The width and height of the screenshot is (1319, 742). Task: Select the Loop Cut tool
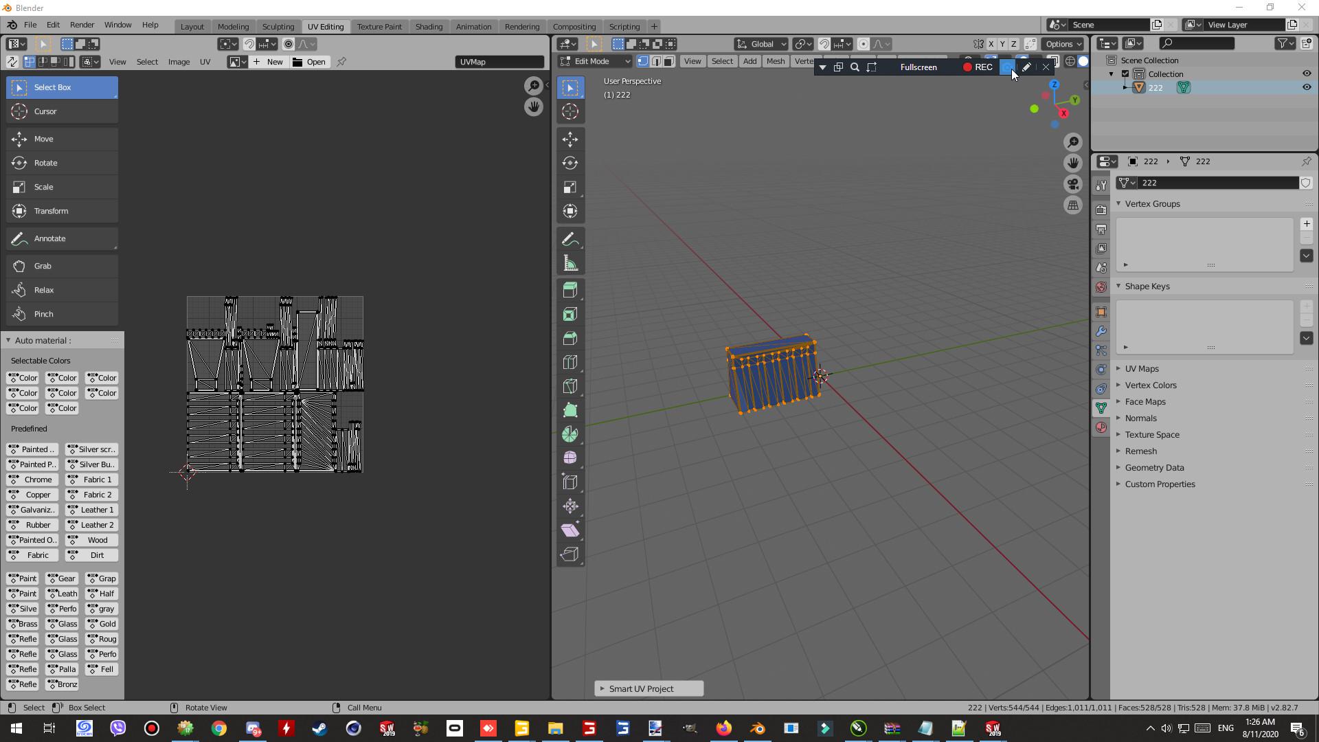coord(570,362)
